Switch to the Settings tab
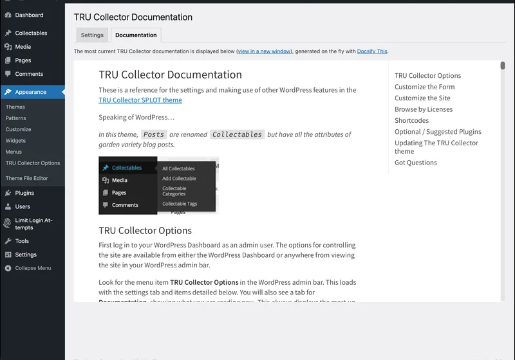This screenshot has height=360, width=515. coord(92,35)
